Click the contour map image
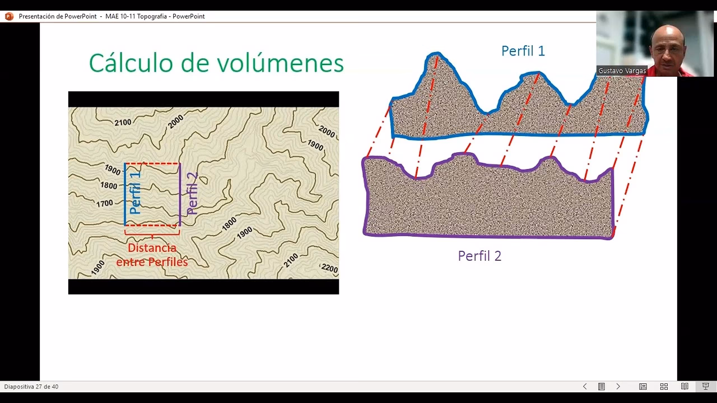717x403 pixels. (203, 193)
